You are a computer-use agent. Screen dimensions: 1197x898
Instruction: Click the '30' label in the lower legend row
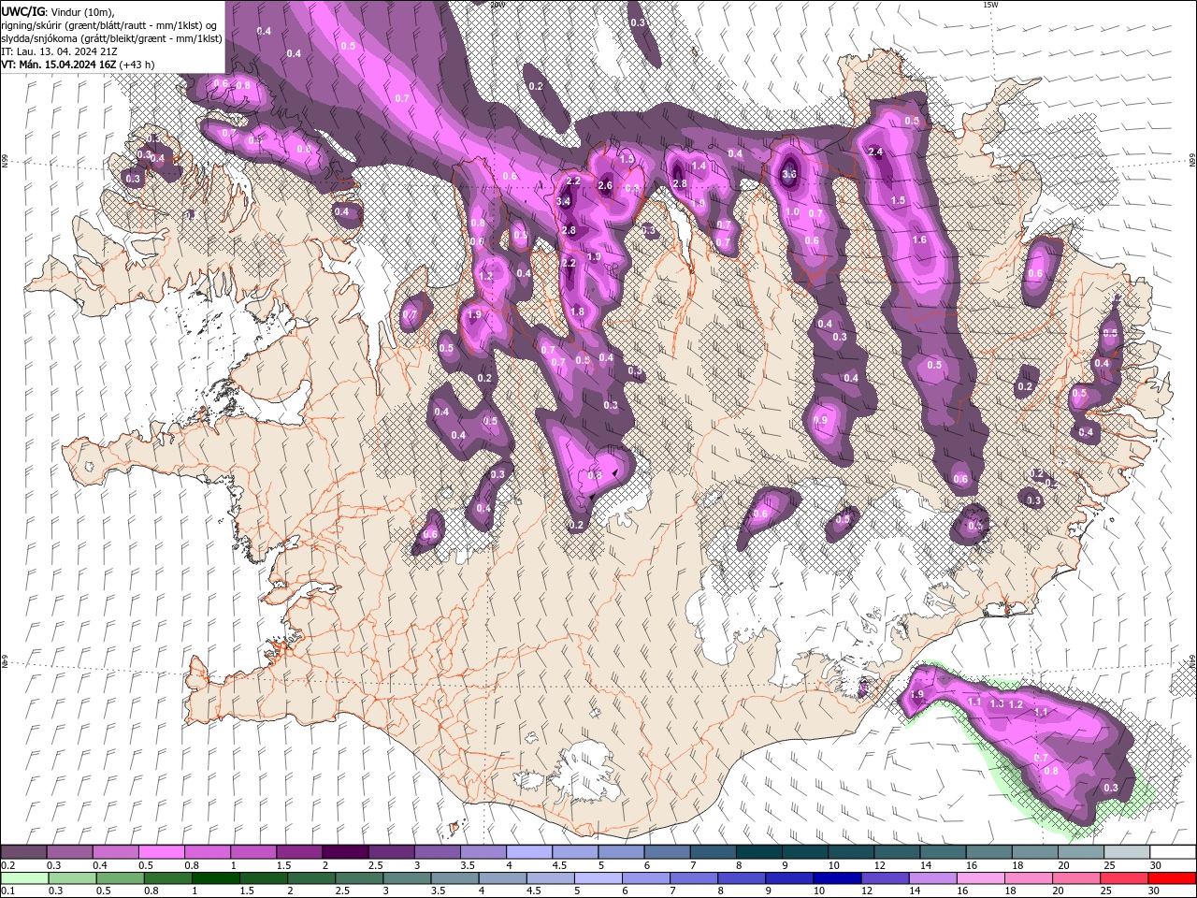click(x=1156, y=891)
